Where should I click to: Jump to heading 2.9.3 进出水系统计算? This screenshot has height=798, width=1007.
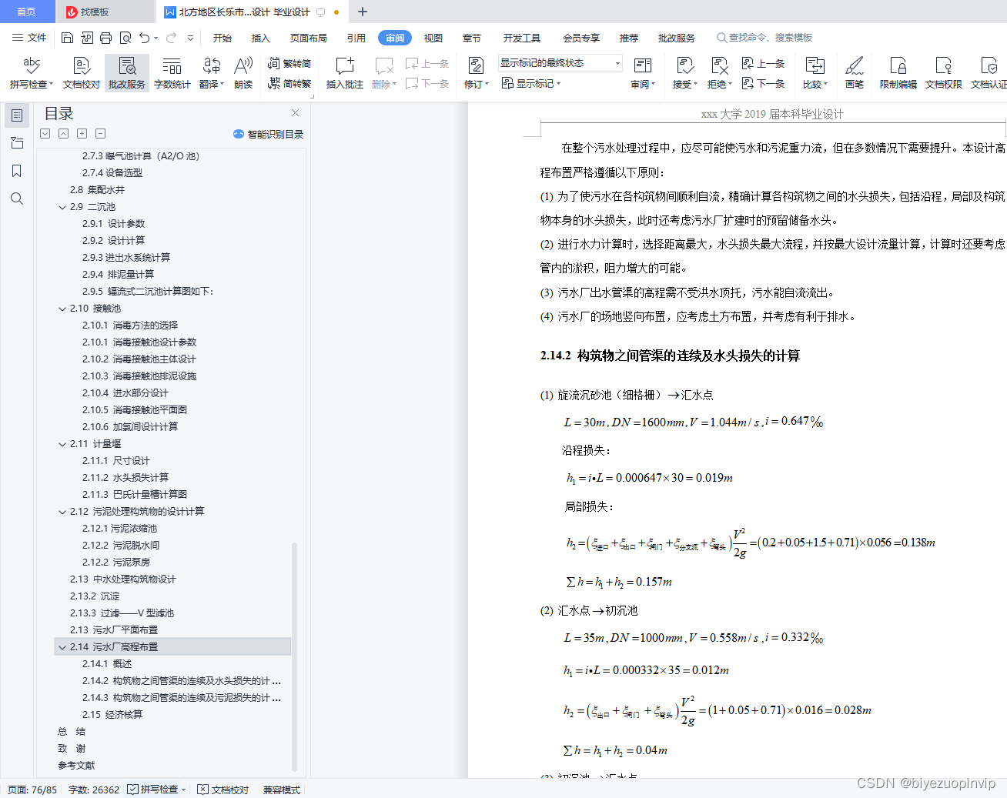pyautogui.click(x=126, y=258)
